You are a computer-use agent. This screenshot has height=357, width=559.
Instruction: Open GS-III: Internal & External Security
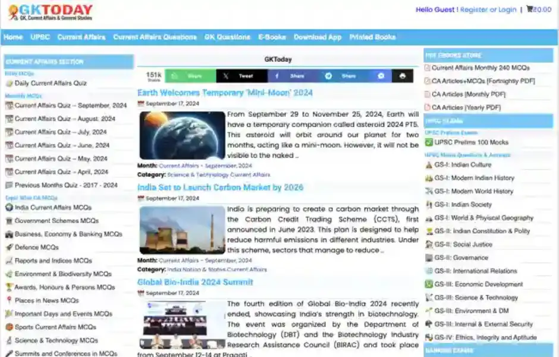(x=483, y=324)
